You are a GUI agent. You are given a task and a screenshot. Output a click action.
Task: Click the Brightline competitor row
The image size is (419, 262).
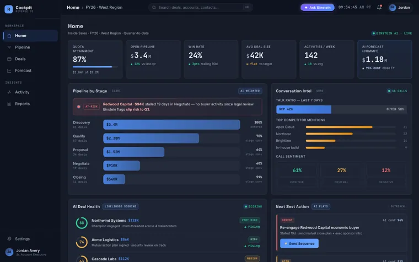click(x=341, y=141)
